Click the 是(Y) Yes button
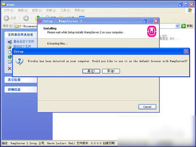 91,71
